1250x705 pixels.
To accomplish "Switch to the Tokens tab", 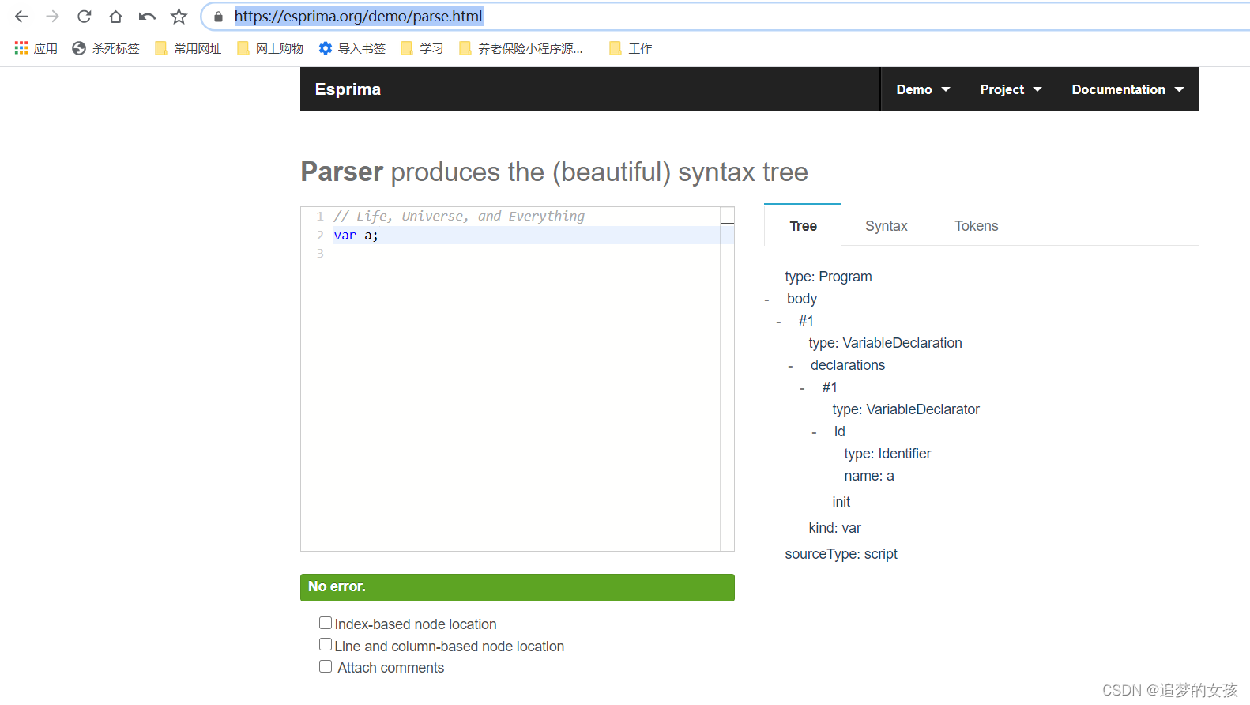I will (976, 226).
